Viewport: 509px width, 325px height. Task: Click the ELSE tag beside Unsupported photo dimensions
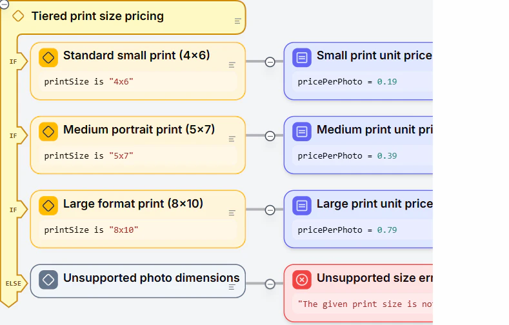14,284
